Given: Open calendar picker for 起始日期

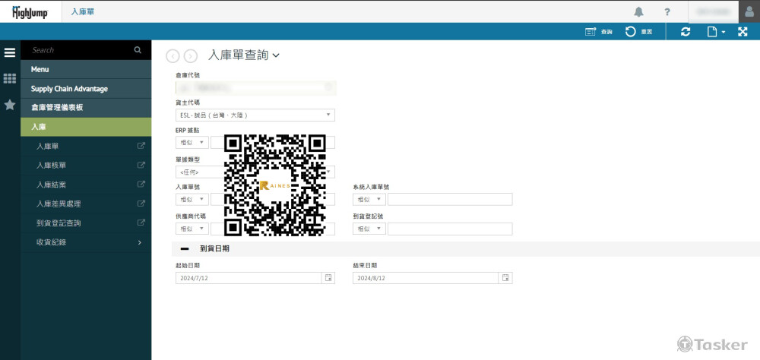Looking at the screenshot, I should click(328, 279).
